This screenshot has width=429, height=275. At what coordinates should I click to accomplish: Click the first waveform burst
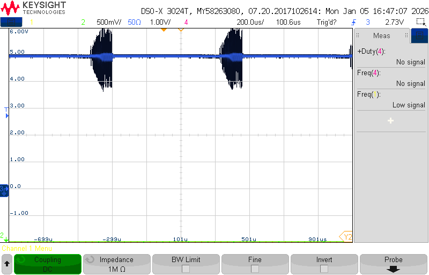tap(101, 59)
